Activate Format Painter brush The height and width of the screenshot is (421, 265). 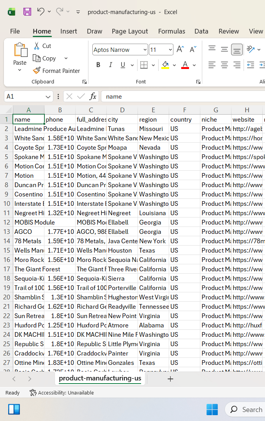click(37, 71)
